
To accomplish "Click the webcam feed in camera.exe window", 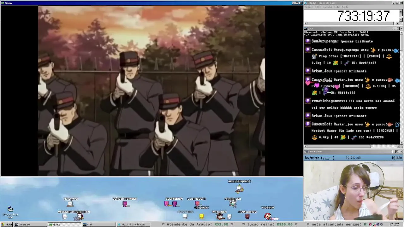I will pyautogui.click(x=353, y=191).
